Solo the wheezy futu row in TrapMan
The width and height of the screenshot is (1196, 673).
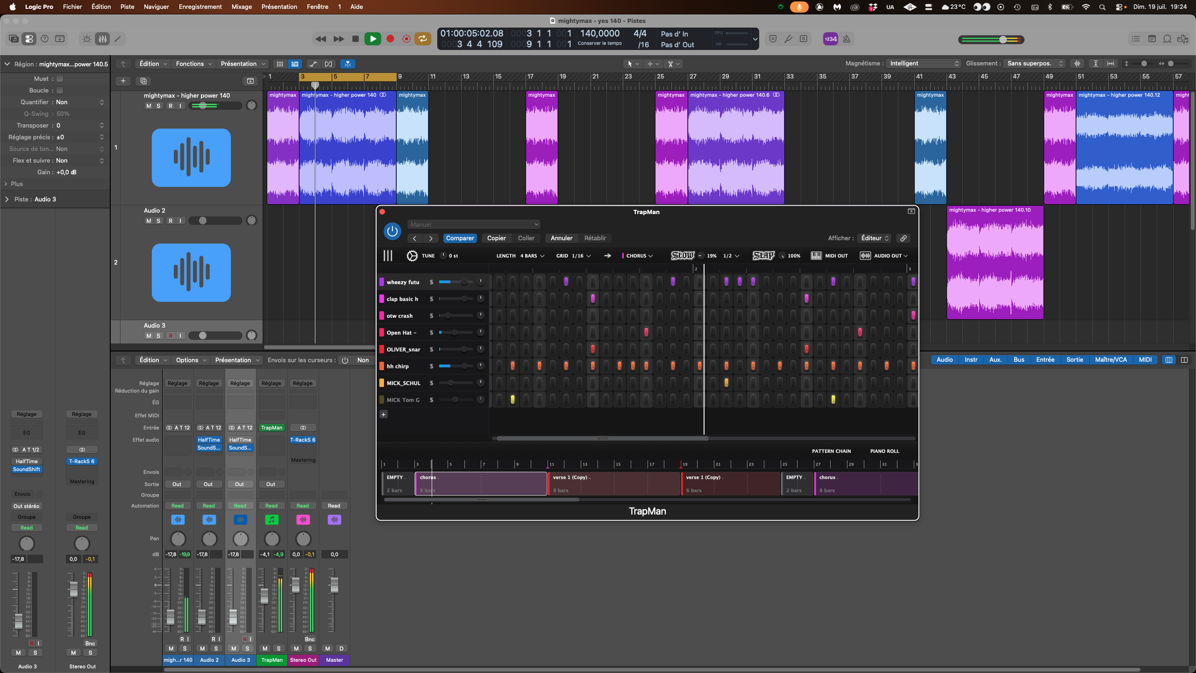431,282
